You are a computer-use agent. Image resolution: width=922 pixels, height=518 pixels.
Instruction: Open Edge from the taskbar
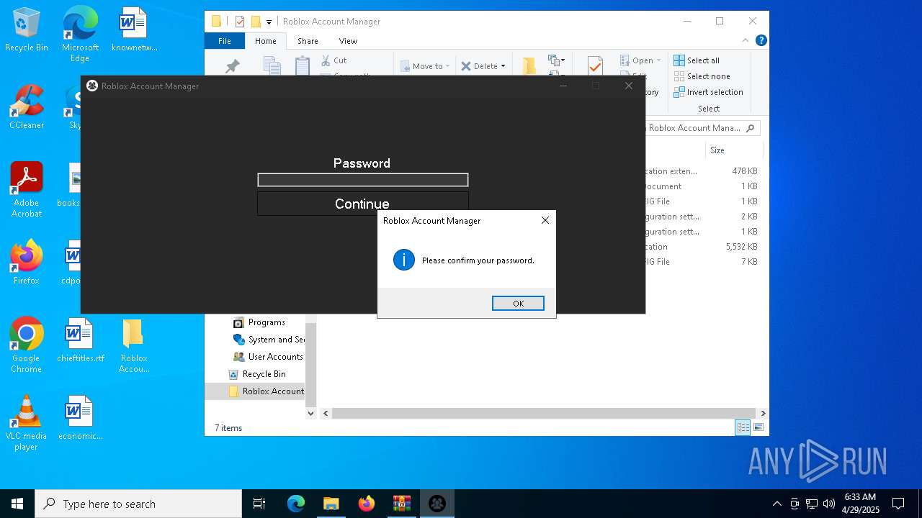pyautogui.click(x=296, y=504)
